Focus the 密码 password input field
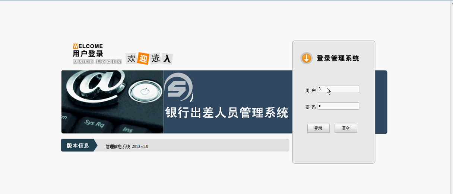 (338, 106)
